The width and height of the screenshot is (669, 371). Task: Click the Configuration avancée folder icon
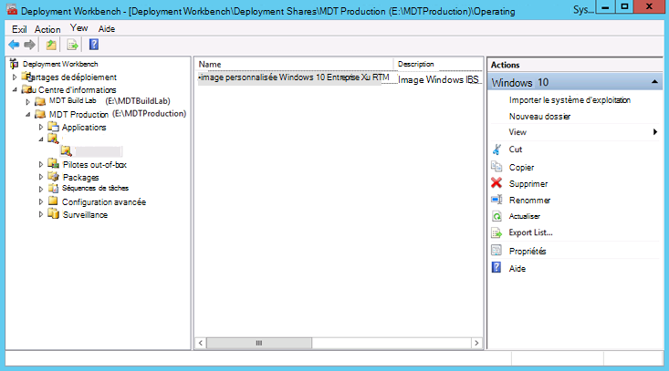click(x=53, y=201)
